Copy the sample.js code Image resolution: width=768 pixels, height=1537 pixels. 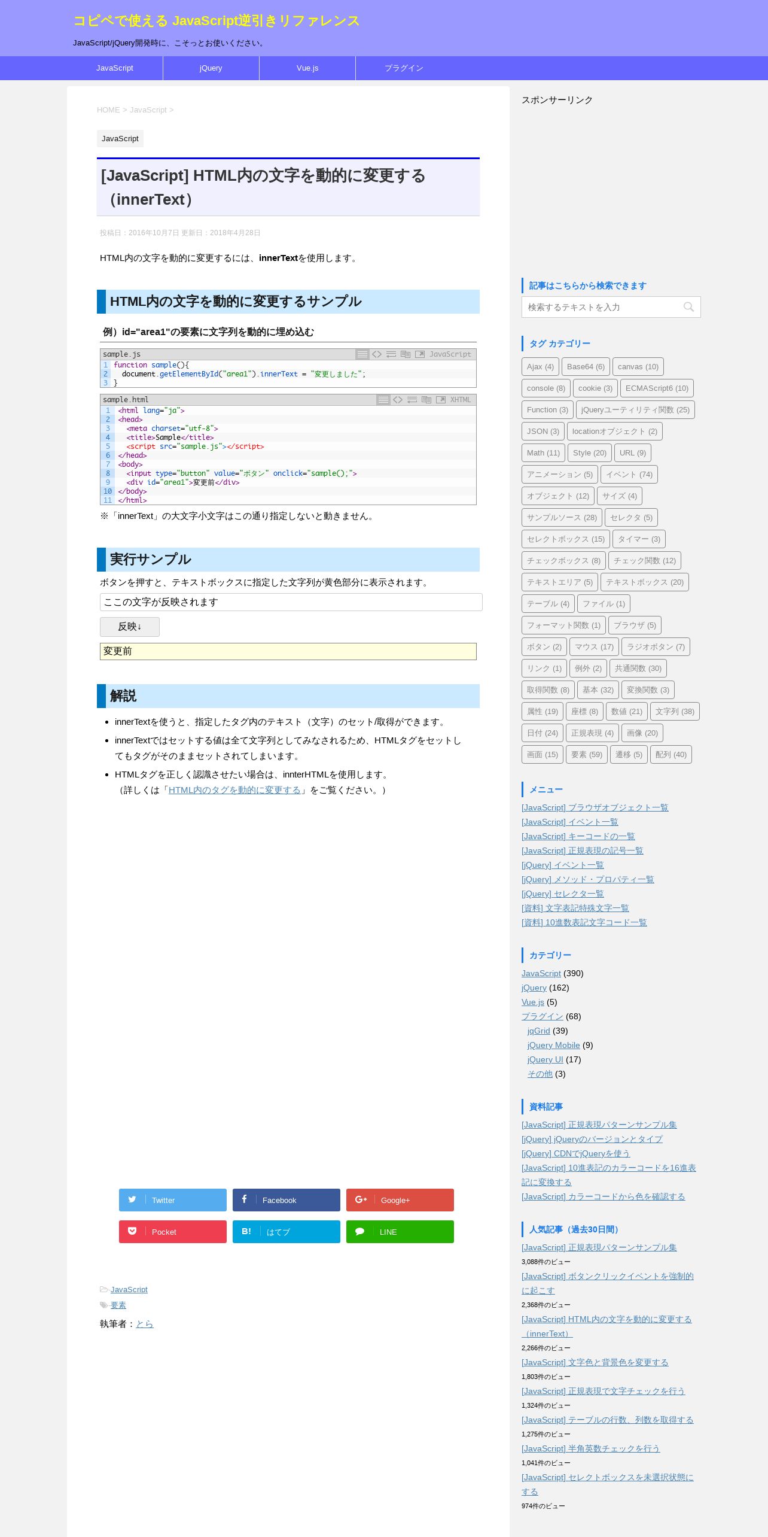pos(406,354)
